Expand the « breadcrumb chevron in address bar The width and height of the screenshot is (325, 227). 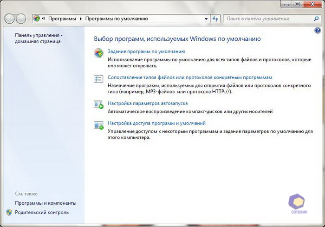43,19
